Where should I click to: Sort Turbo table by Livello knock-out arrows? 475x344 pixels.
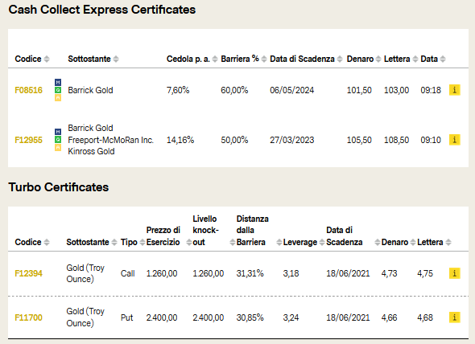point(233,243)
